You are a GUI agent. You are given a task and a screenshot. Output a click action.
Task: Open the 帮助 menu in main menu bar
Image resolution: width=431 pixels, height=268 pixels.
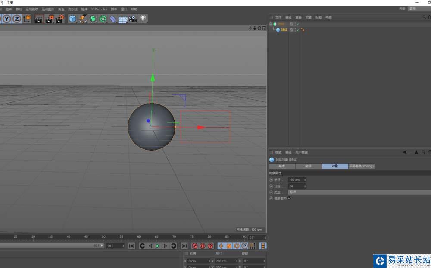tap(134, 9)
